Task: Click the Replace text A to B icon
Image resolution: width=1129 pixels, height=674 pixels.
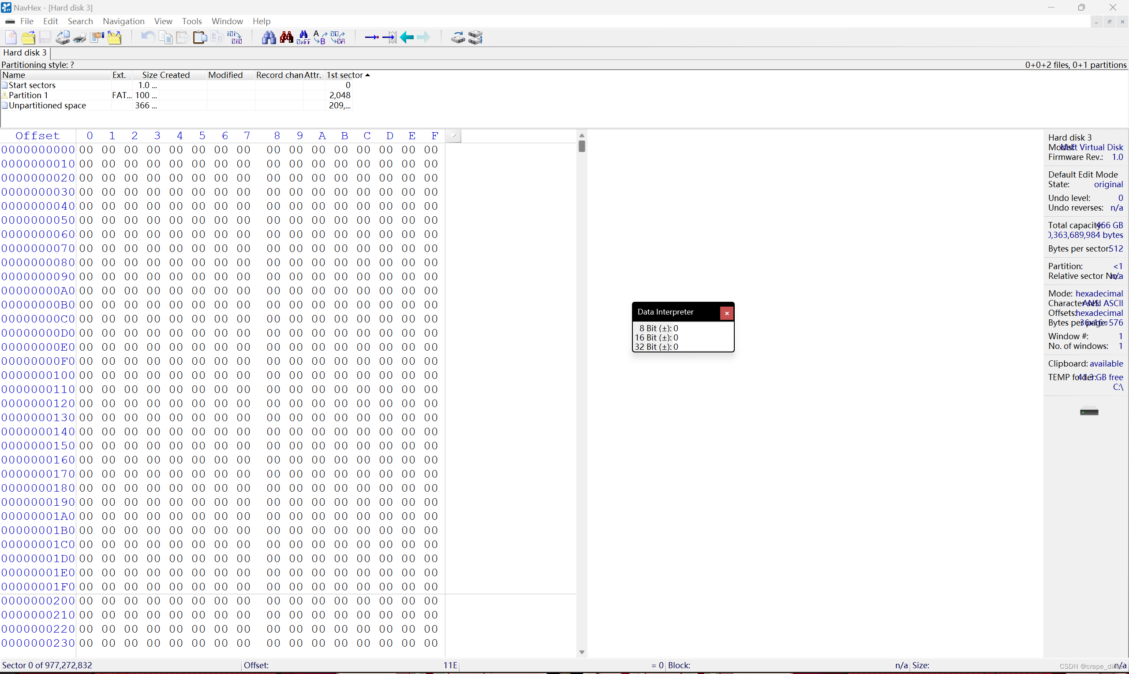Action: point(321,38)
